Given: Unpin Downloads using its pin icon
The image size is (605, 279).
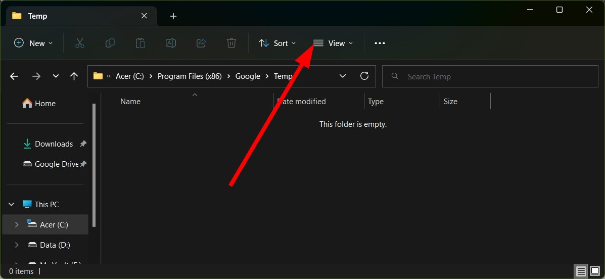Looking at the screenshot, I should coord(83,144).
